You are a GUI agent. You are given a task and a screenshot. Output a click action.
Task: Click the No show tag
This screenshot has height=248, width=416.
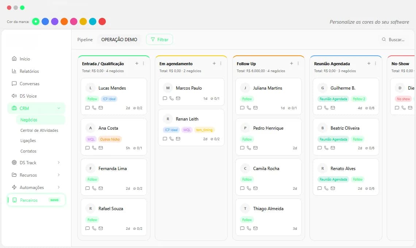point(404,99)
